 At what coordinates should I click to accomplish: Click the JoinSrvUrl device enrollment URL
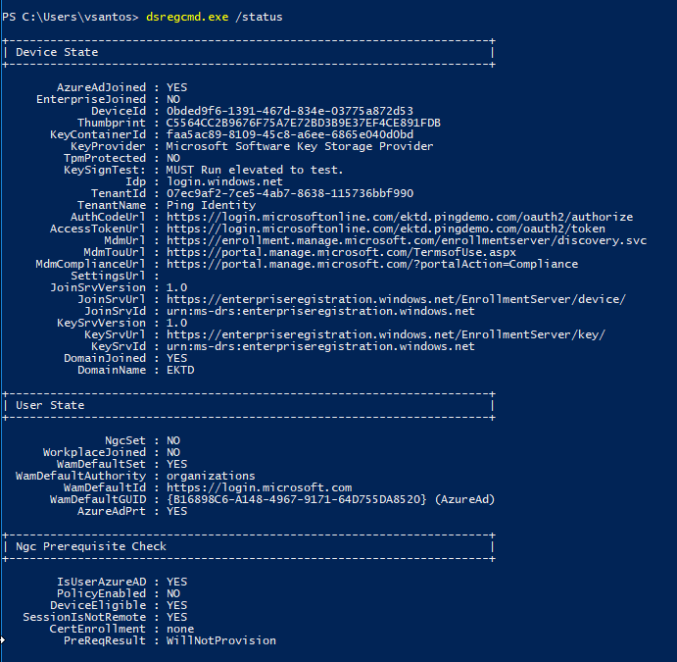click(x=395, y=299)
